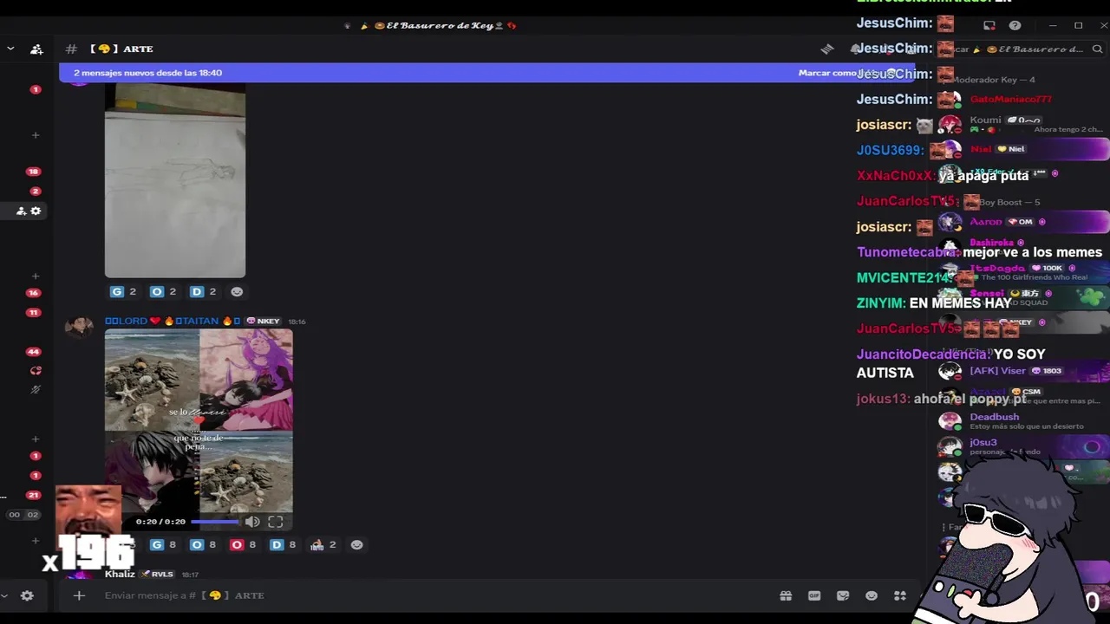Open the video in fullscreen
The height and width of the screenshot is (624, 1110).
275,522
